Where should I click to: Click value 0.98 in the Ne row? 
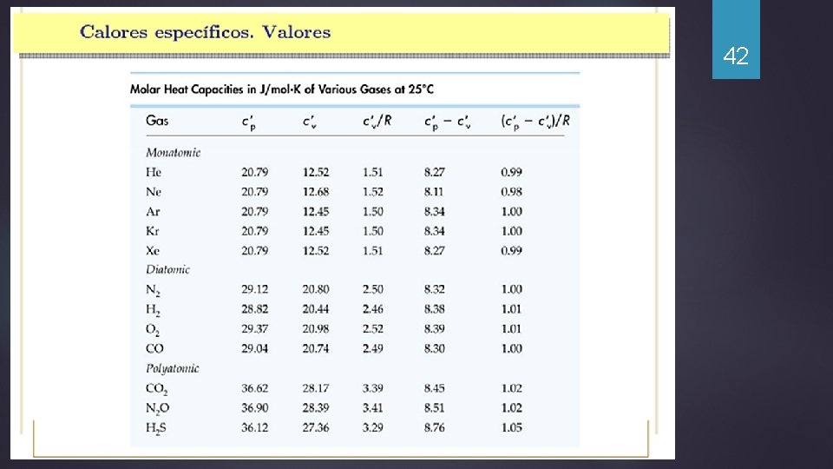[512, 192]
